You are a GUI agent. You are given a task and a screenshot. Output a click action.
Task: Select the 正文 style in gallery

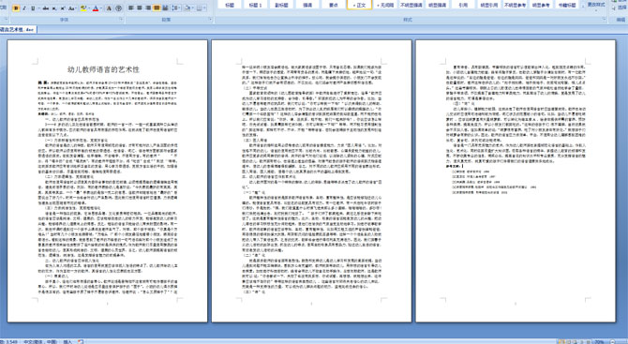click(x=359, y=5)
